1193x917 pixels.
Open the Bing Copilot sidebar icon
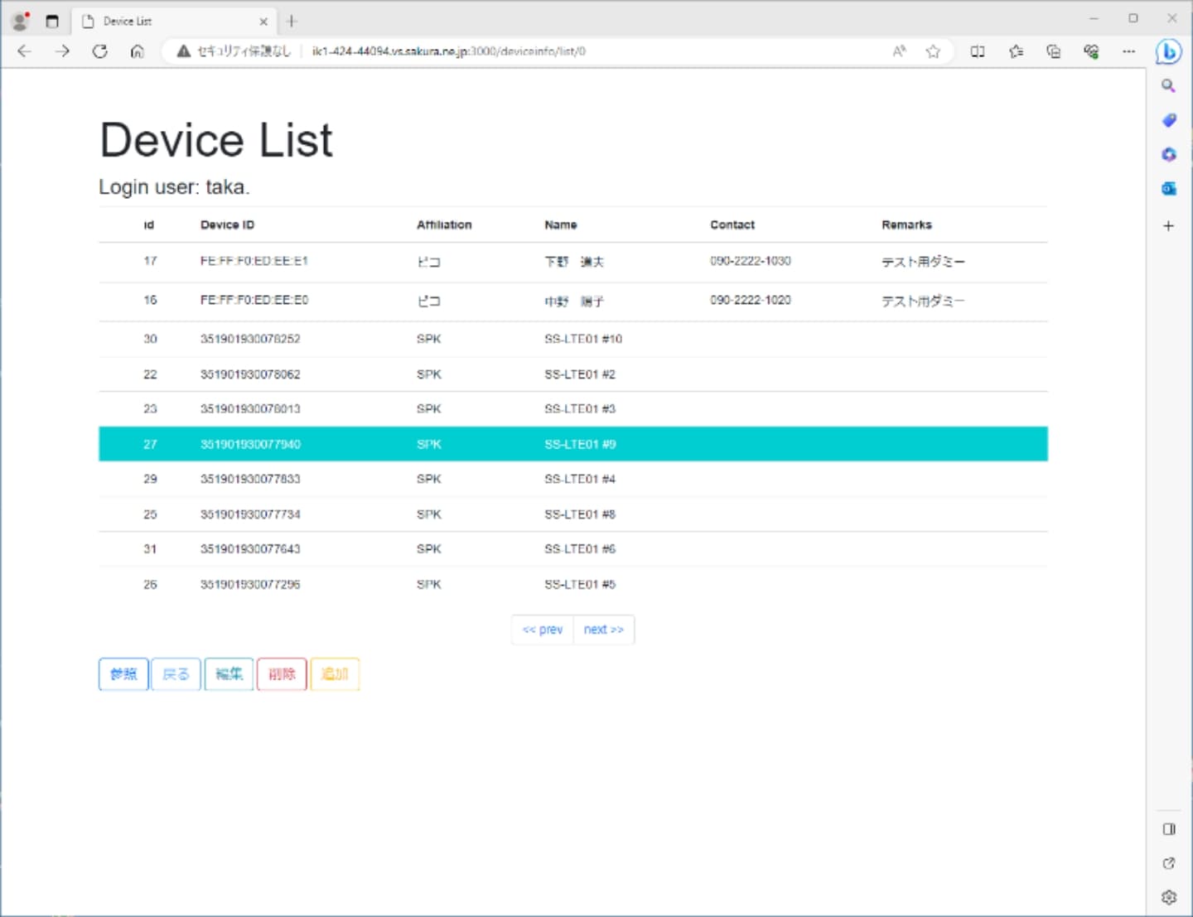[1168, 51]
